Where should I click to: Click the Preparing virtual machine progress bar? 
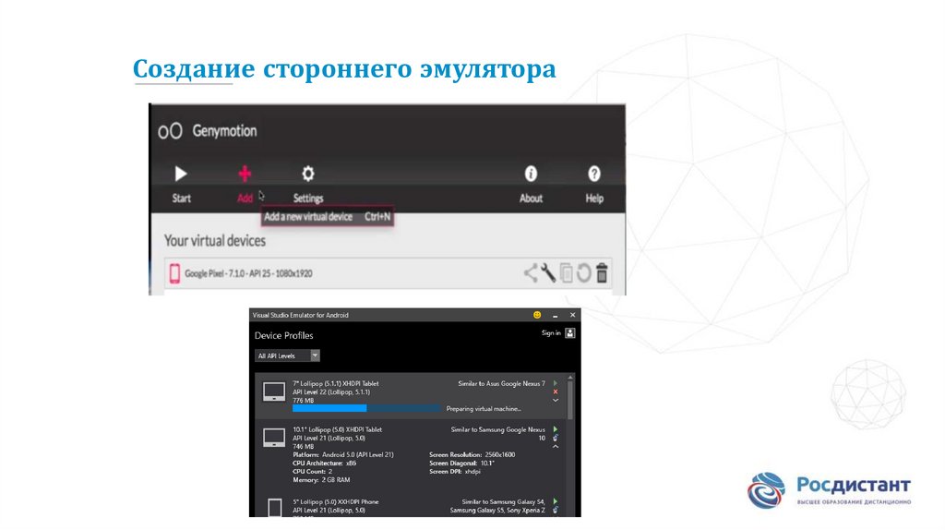366,408
